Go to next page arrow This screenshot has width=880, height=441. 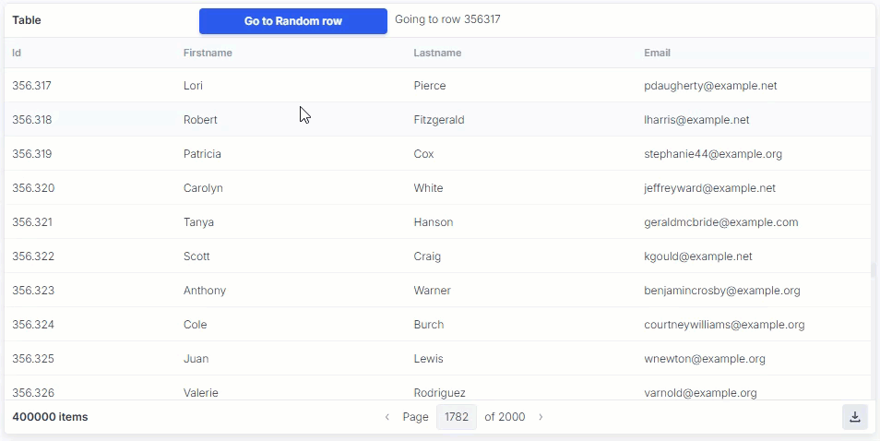tap(541, 417)
